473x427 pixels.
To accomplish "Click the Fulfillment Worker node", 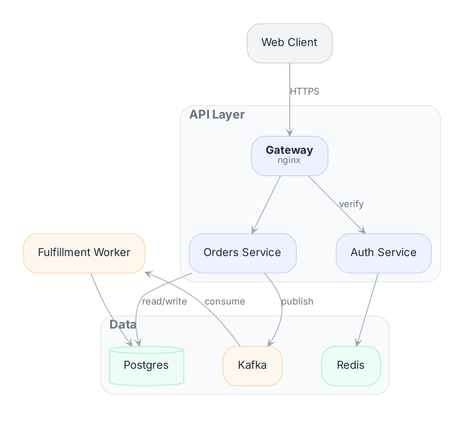I will tap(84, 253).
